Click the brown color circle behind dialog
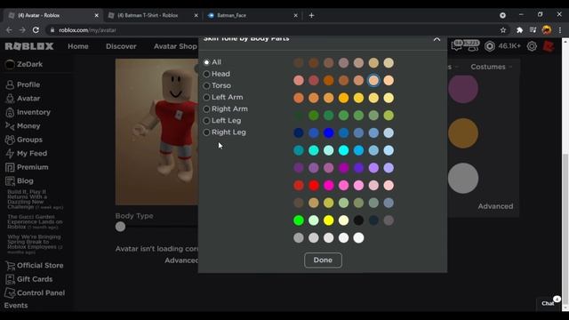Viewport: 569px width, 320px height. pyautogui.click(x=463, y=133)
